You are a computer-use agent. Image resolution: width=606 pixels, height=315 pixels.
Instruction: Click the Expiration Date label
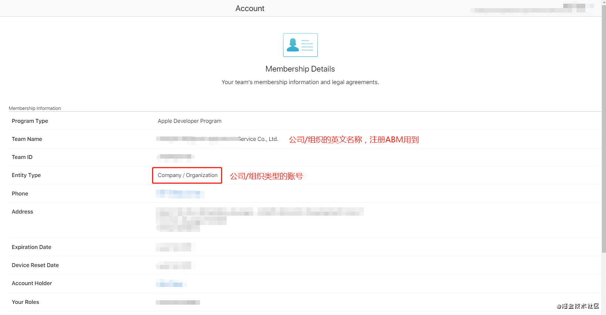31,247
